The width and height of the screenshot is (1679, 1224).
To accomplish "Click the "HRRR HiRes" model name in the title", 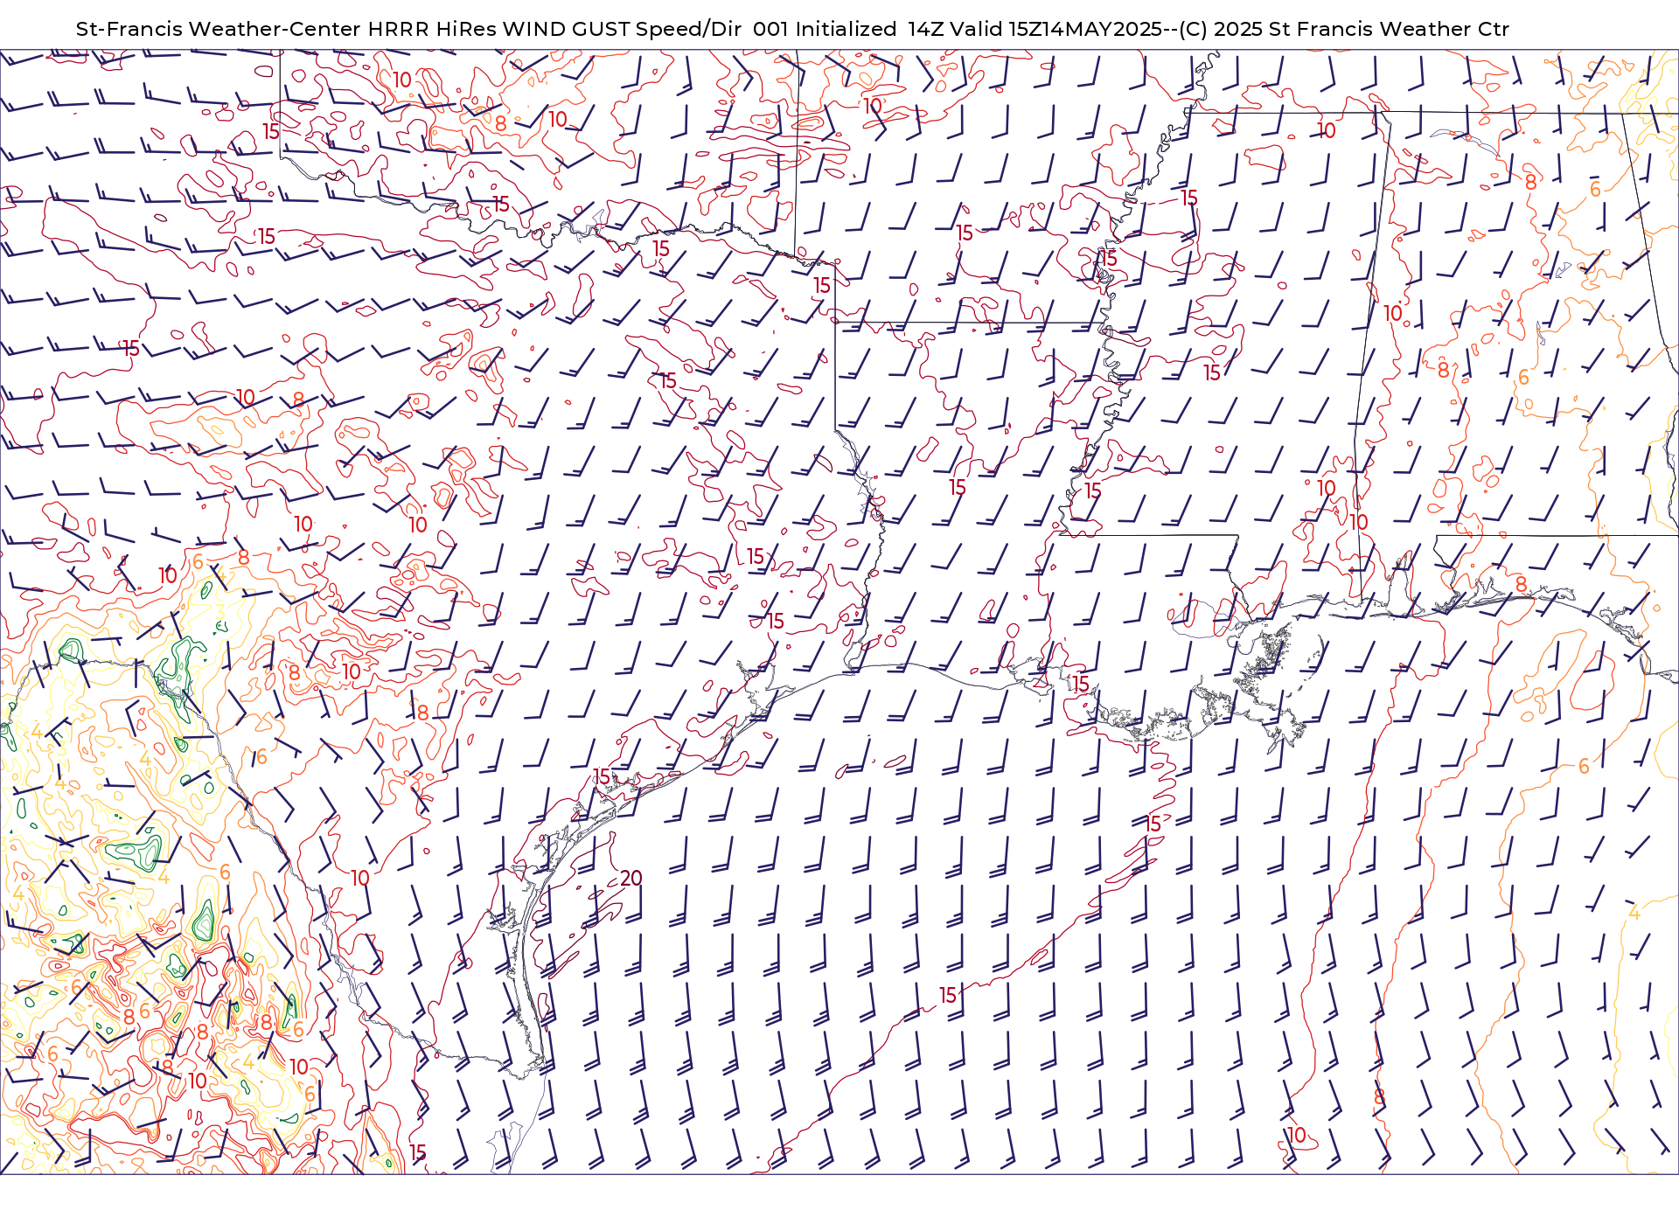I will pyautogui.click(x=432, y=29).
